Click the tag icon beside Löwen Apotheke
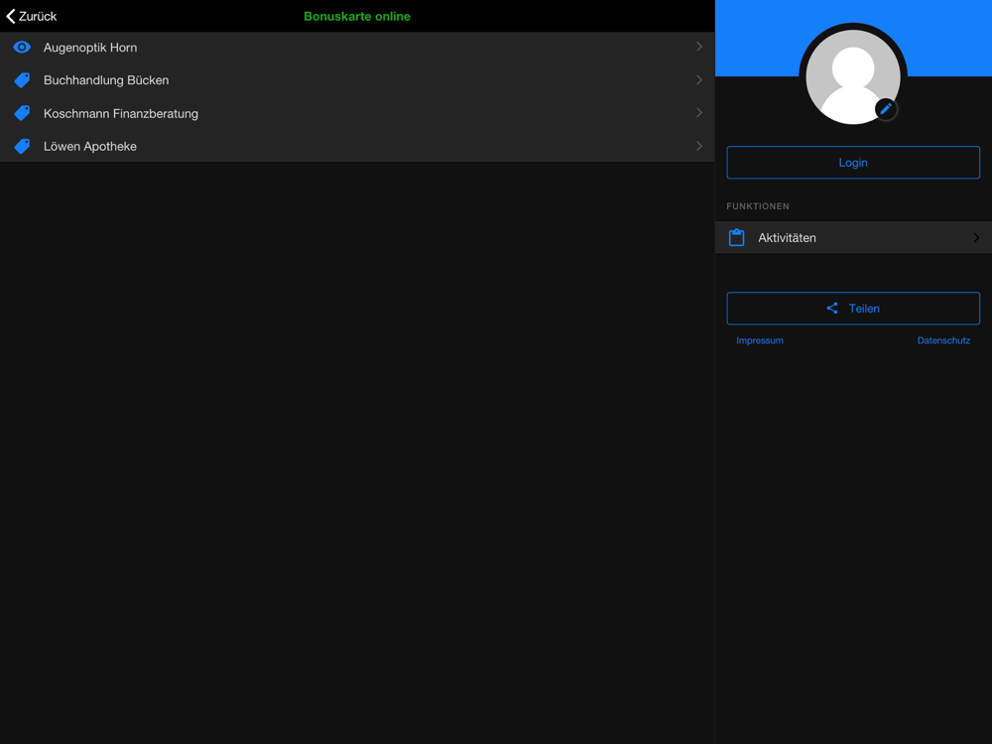 pyautogui.click(x=22, y=146)
